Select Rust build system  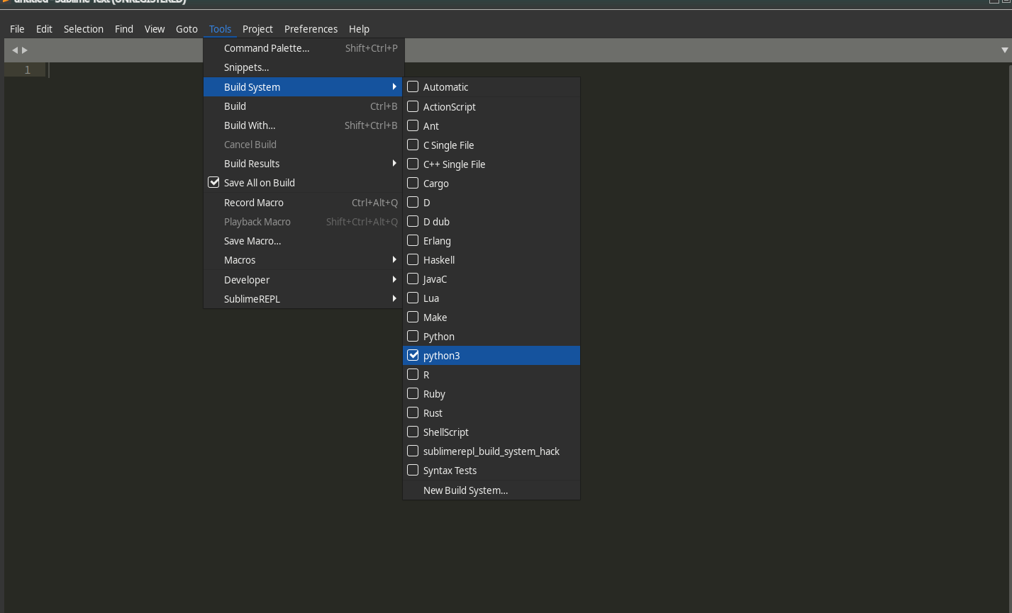[491, 412]
